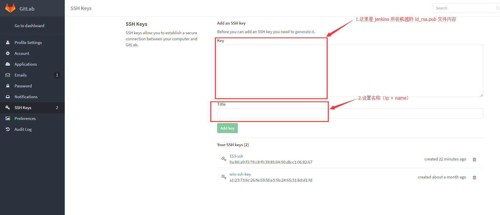Click the Key textarea resize handle

coord(482,95)
